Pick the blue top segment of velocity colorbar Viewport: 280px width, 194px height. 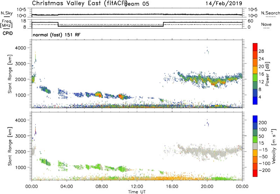pyautogui.click(x=255, y=119)
